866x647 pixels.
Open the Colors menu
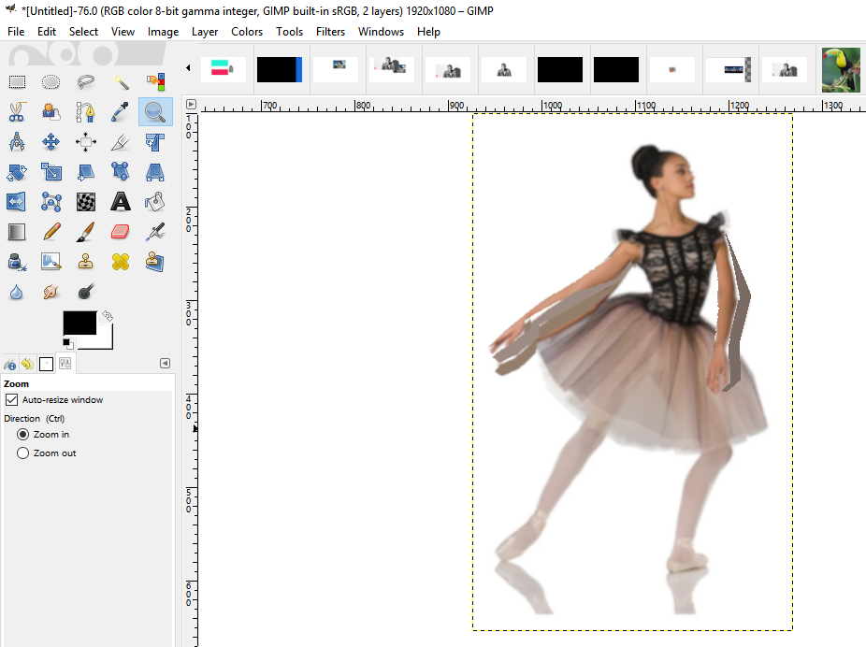tap(247, 32)
